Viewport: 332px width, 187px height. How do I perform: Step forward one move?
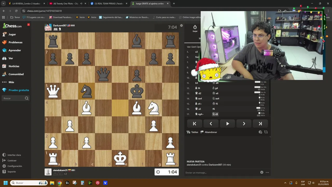coord(244,124)
